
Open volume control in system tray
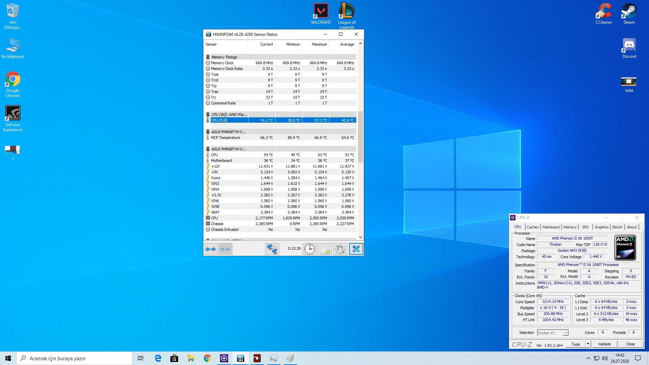point(605,358)
